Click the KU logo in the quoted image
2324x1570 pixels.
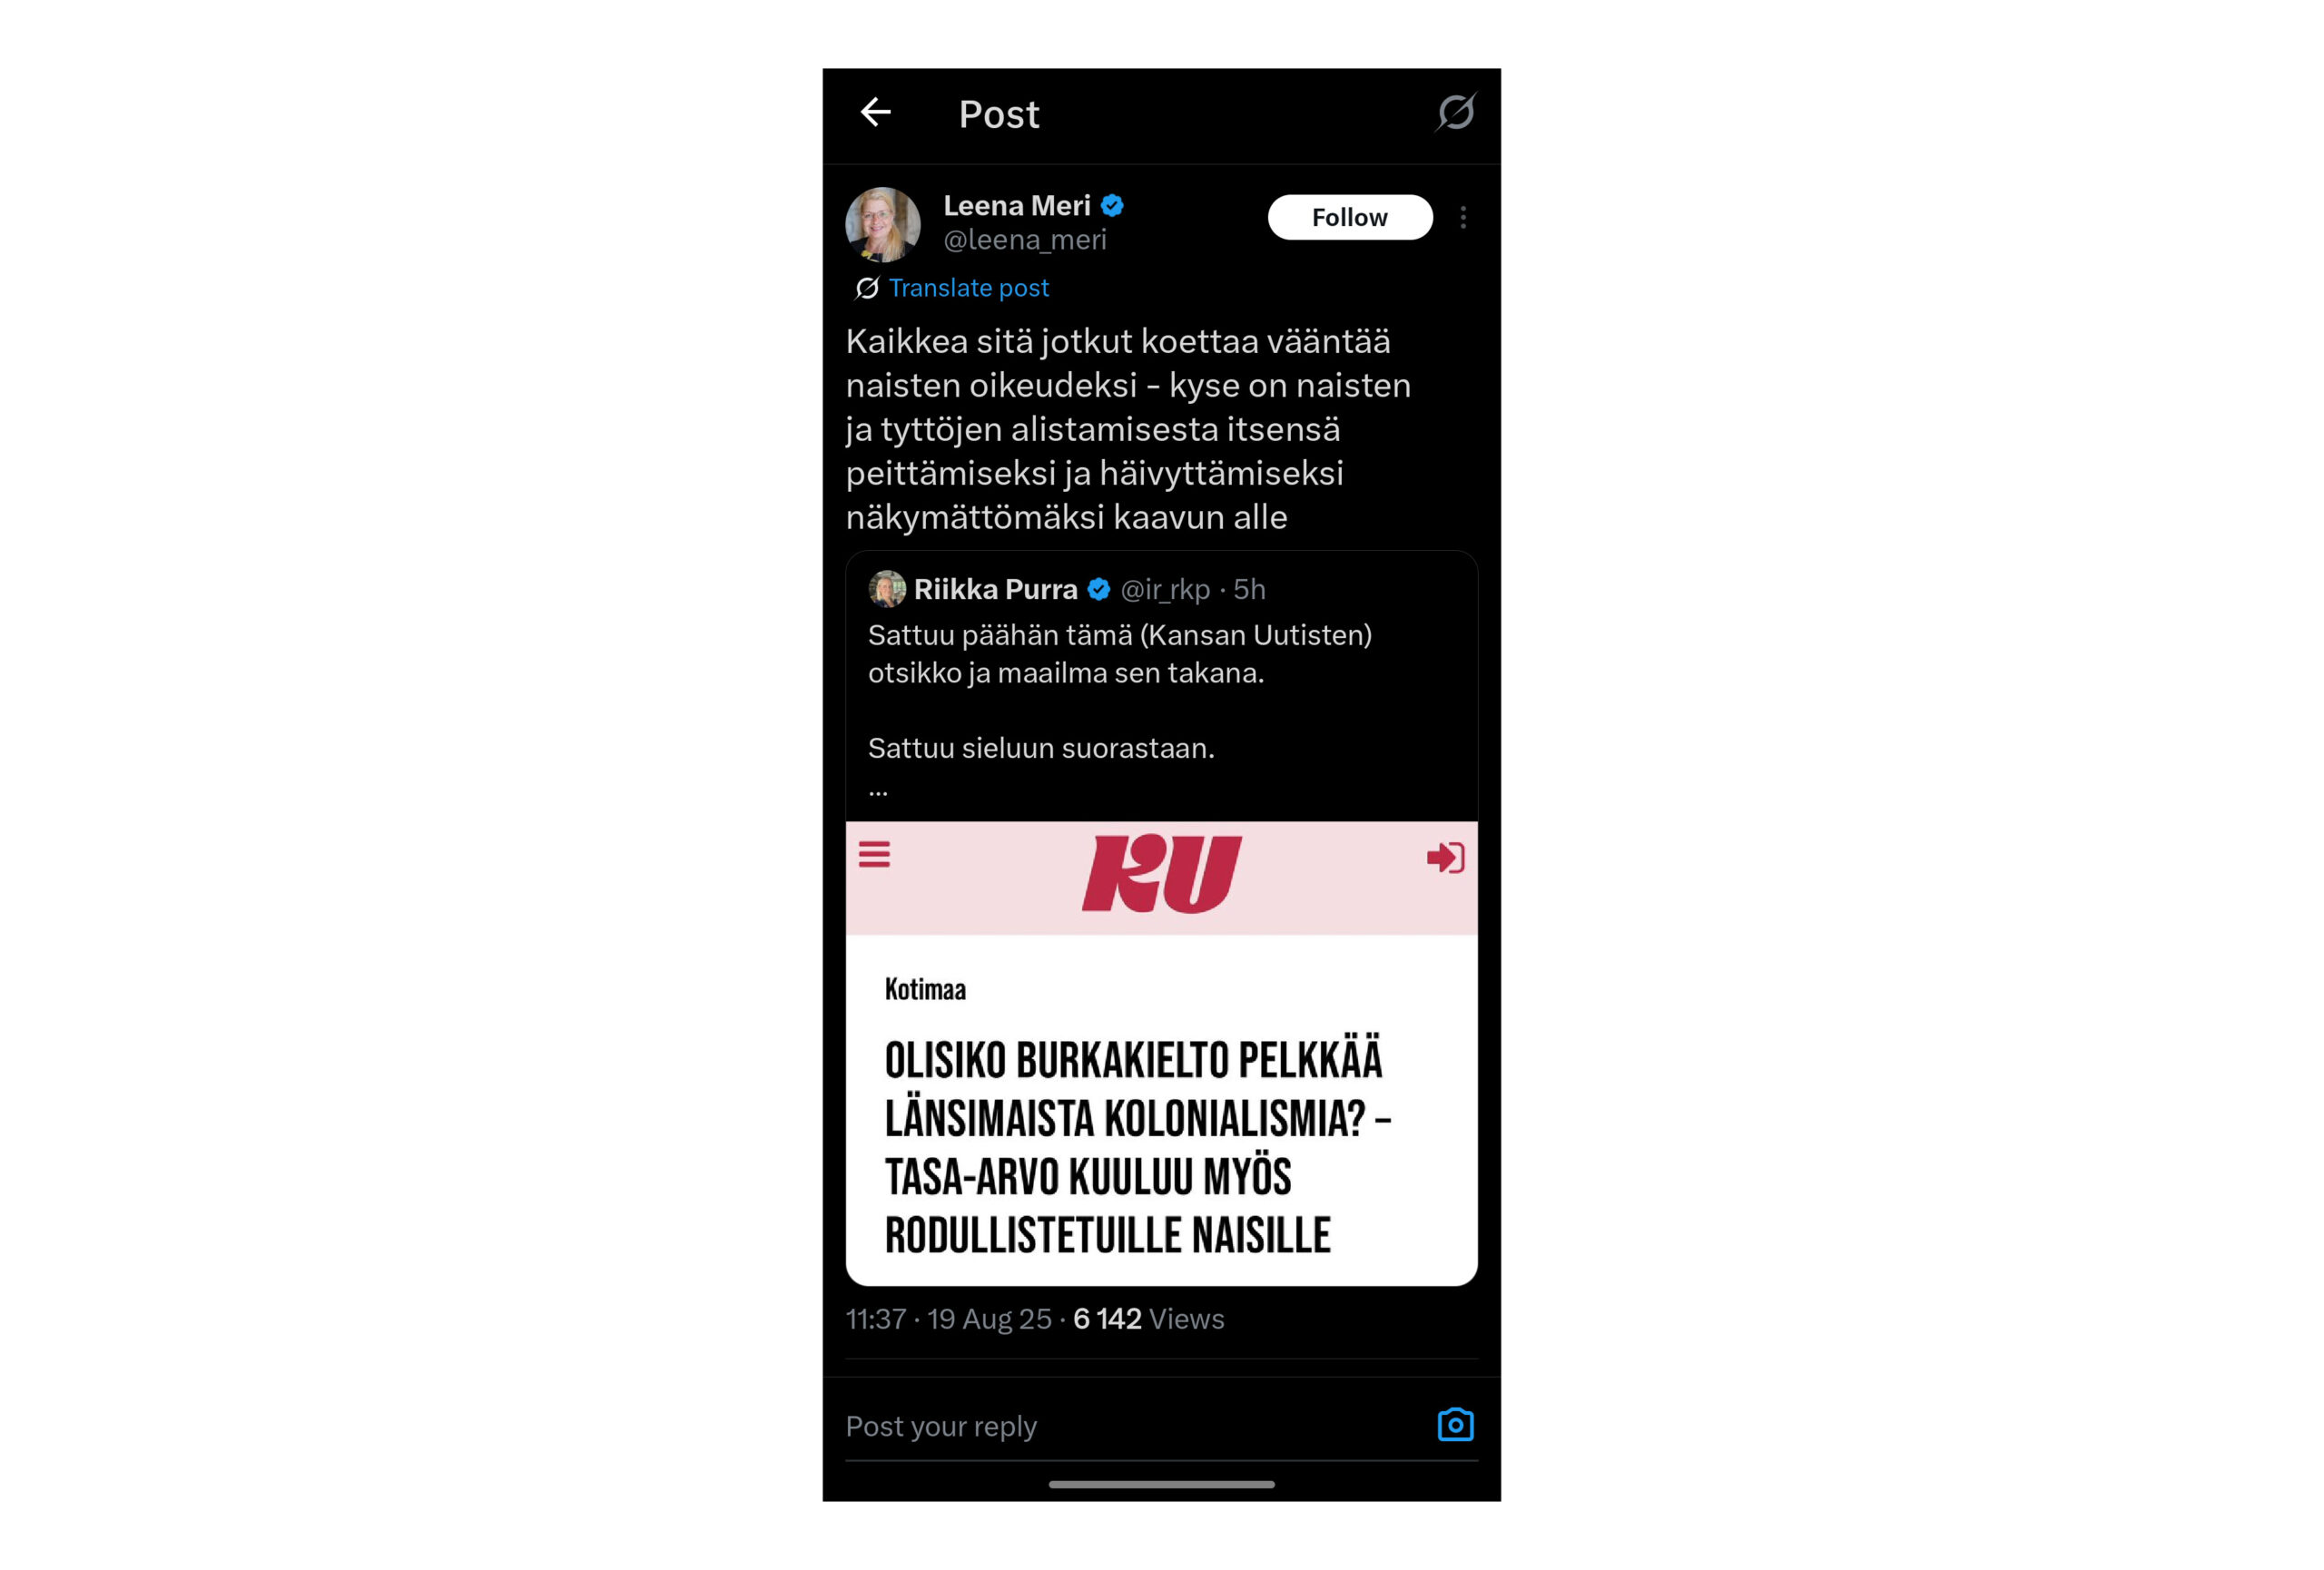pos(1162,873)
